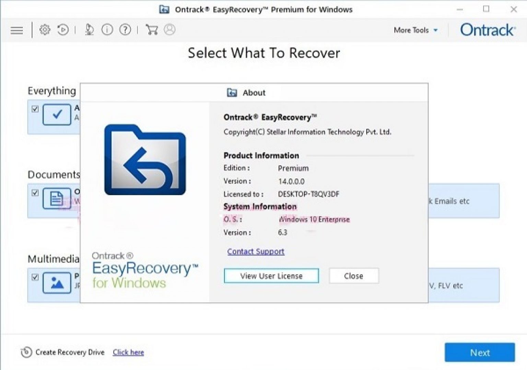Open the help question mark icon

coord(125,30)
